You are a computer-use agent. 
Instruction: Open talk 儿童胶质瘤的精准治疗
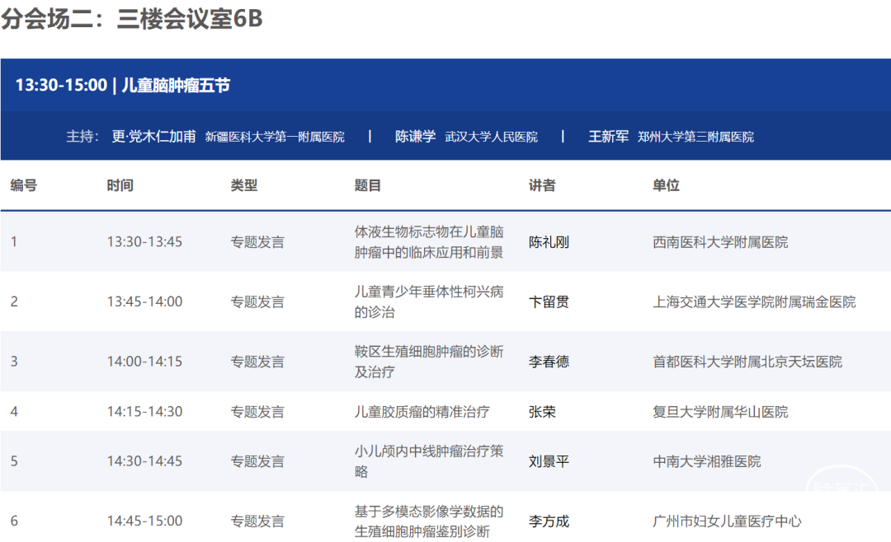pos(422,412)
